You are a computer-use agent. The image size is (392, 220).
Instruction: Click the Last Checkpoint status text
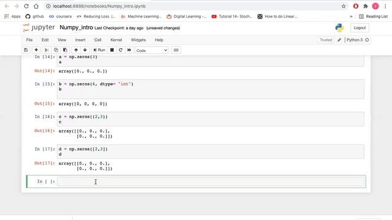[119, 28]
